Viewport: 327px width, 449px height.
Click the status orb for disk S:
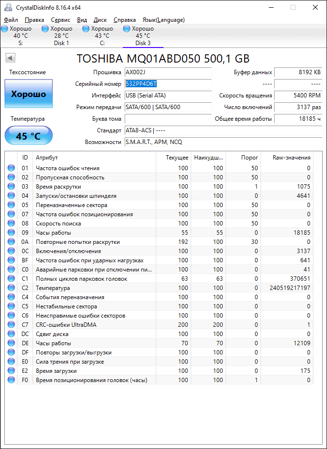click(x=4, y=29)
